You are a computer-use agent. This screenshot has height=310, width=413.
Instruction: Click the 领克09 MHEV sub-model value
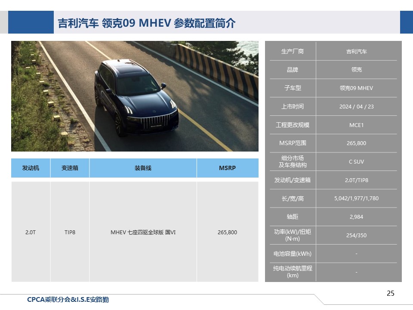tap(356, 88)
